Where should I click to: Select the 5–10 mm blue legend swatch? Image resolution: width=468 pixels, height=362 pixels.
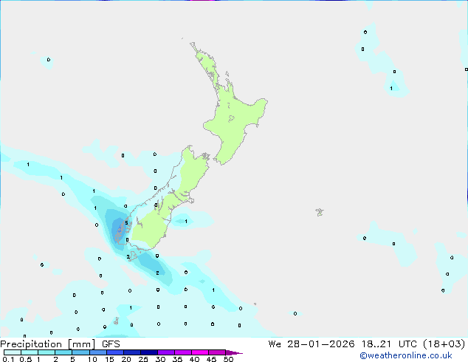click(80, 352)
